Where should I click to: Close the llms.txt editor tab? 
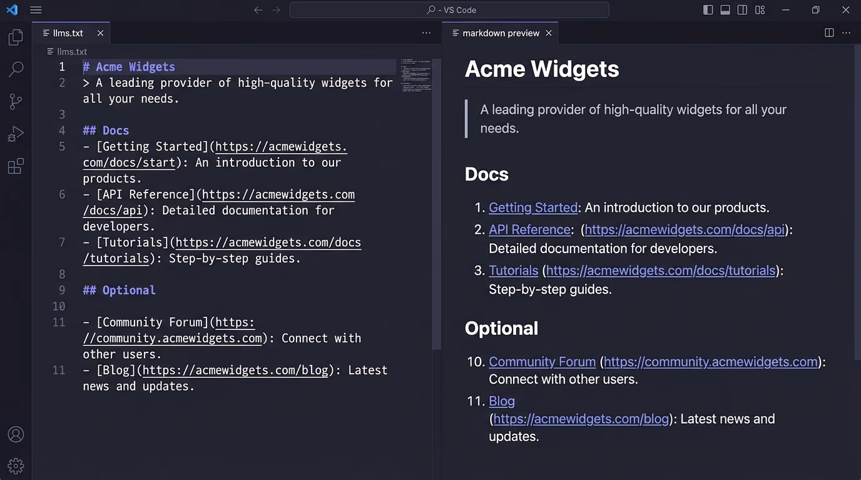click(x=100, y=33)
